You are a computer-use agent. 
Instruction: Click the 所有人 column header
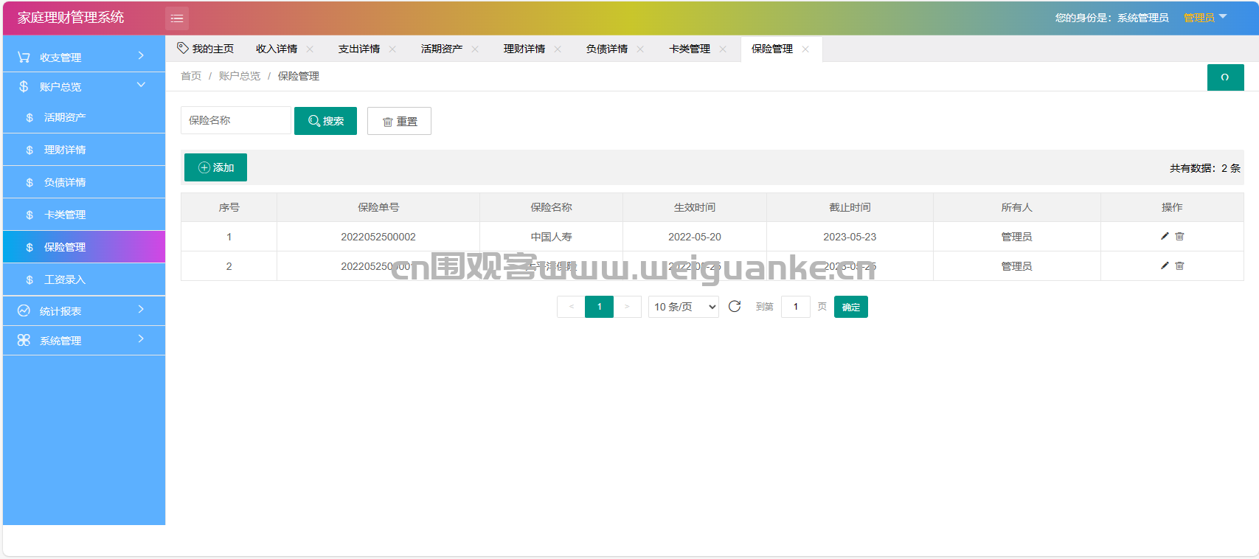[x=1016, y=207]
